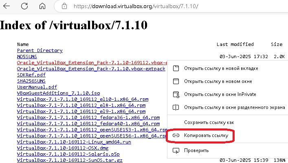Click the Oracle_VirtualBox_Extension_Pack-7.1.10.vbox-extpack link
The image size is (288, 163).
[91, 69]
